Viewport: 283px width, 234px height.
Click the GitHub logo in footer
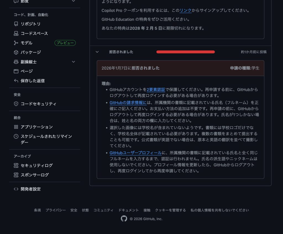(x=124, y=219)
